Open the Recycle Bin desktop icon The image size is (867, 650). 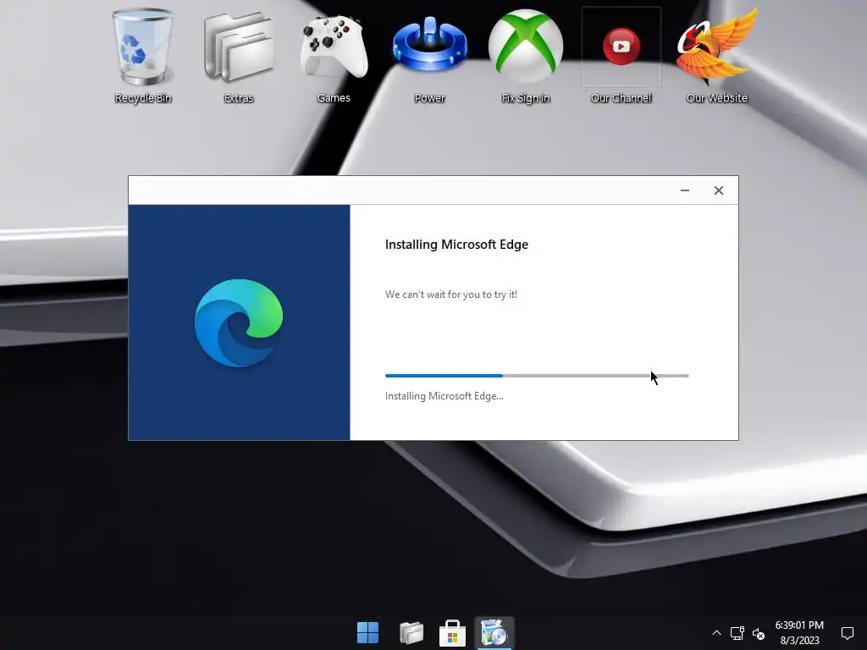click(x=142, y=55)
